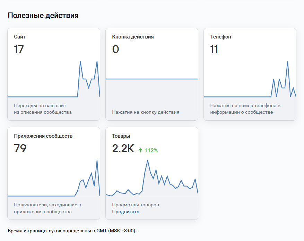The image size is (304, 241).
Task: Select the Телефон value 11
Action: tap(214, 49)
